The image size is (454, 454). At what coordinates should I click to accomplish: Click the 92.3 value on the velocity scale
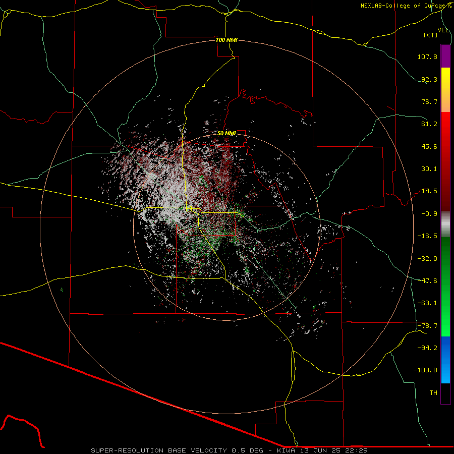pyautogui.click(x=429, y=79)
